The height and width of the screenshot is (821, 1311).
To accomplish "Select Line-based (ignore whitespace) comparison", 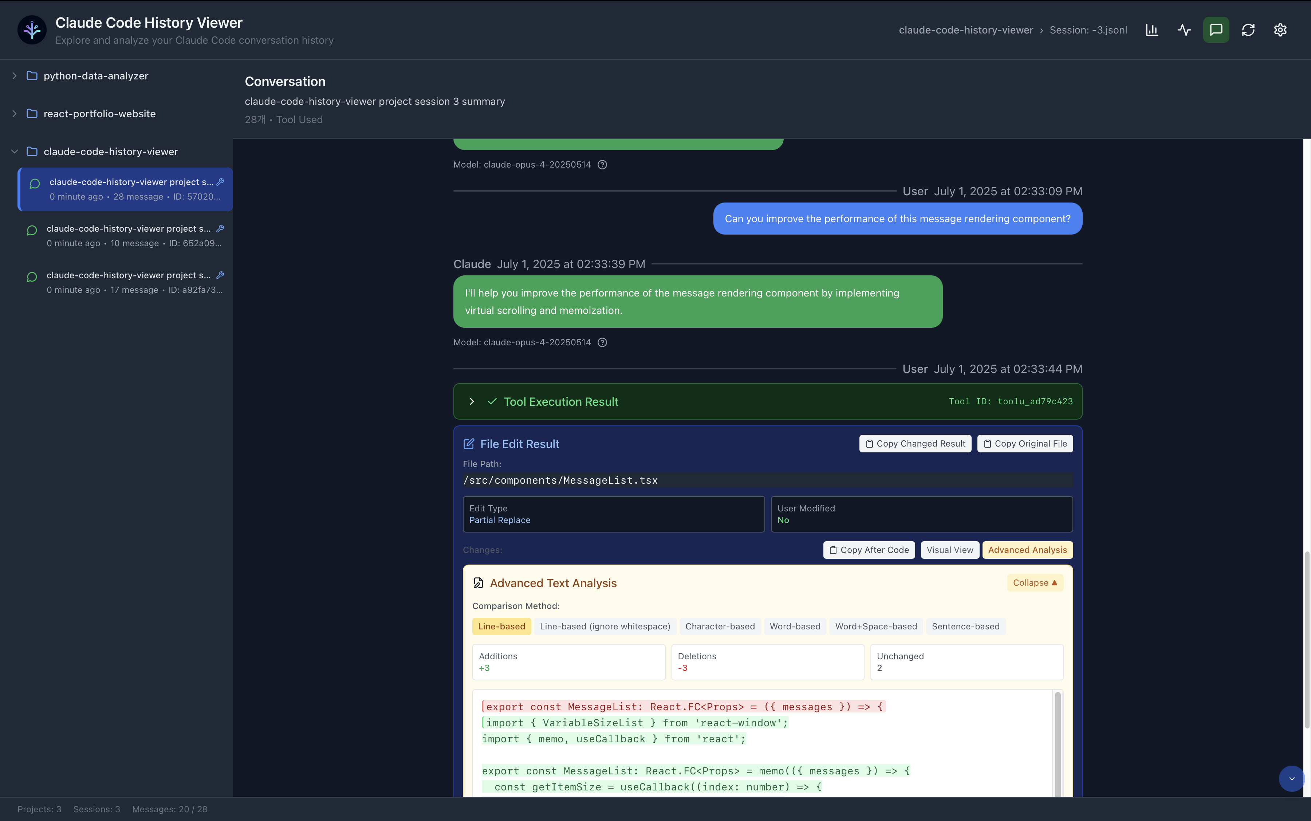I will (x=605, y=626).
